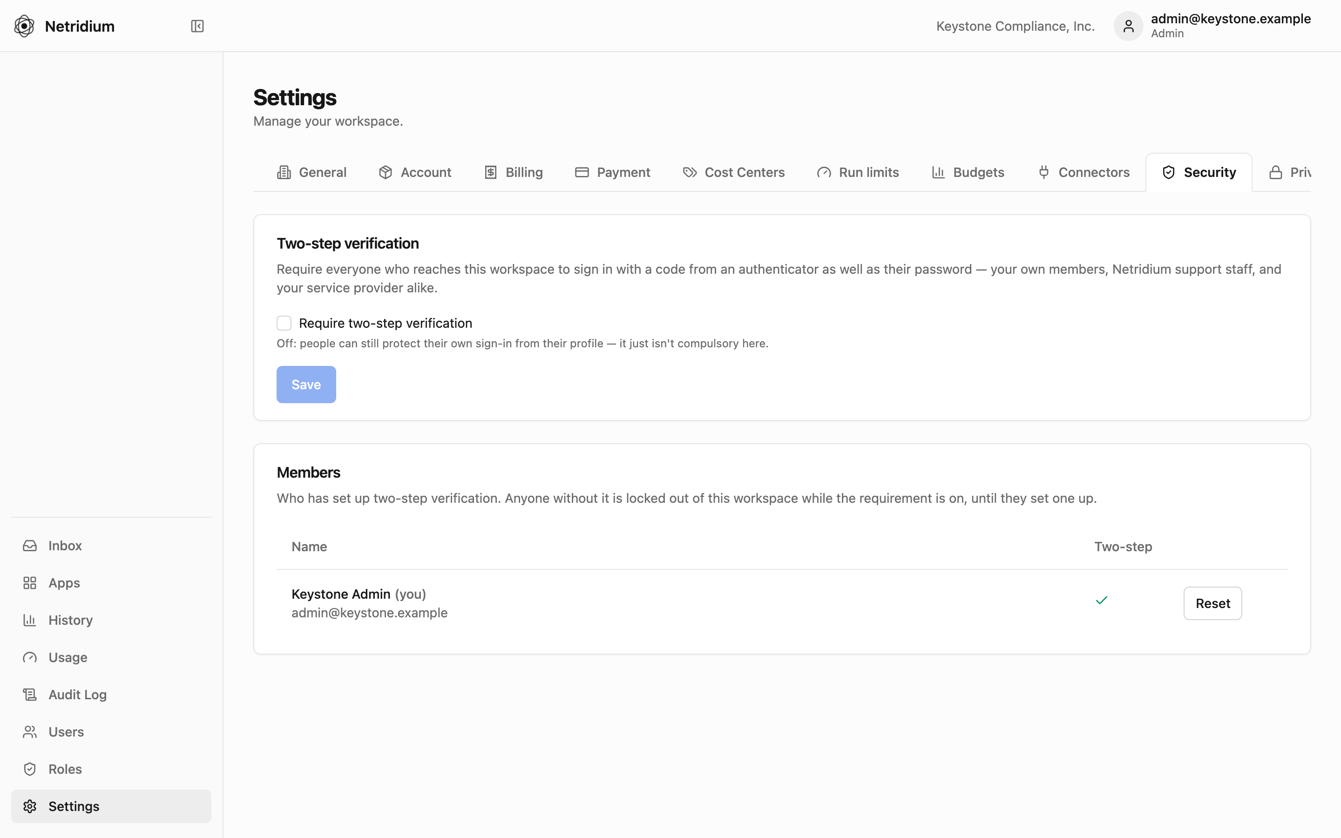This screenshot has width=1341, height=838.
Task: Click the Billing tab receipt icon
Action: click(491, 172)
